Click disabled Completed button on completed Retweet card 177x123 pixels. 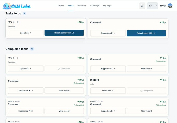[64, 69]
